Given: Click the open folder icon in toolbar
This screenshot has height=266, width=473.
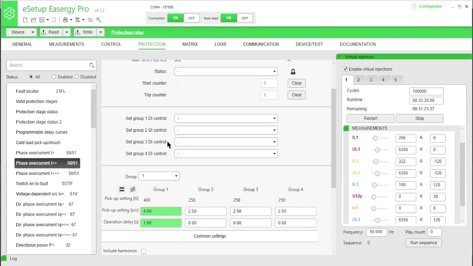Looking at the screenshot, I should click(x=33, y=20).
